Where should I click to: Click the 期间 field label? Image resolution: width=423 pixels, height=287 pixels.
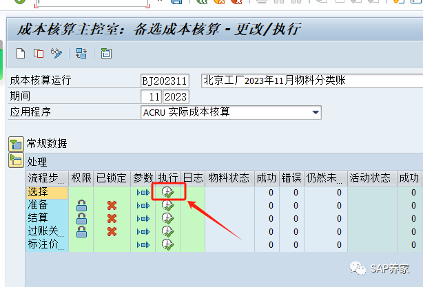click(20, 96)
